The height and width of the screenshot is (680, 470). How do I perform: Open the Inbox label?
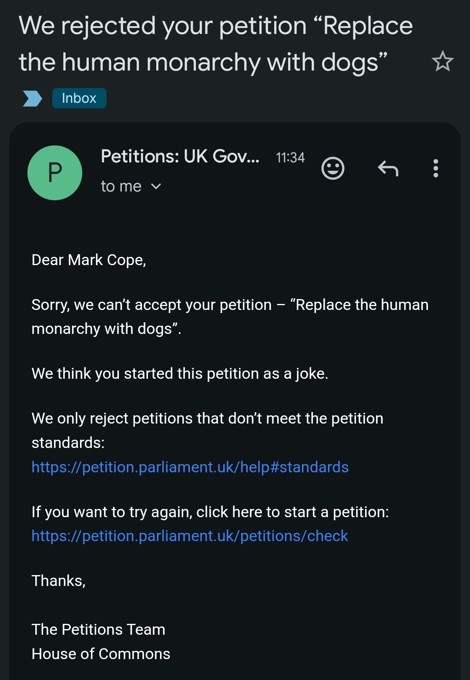click(79, 98)
